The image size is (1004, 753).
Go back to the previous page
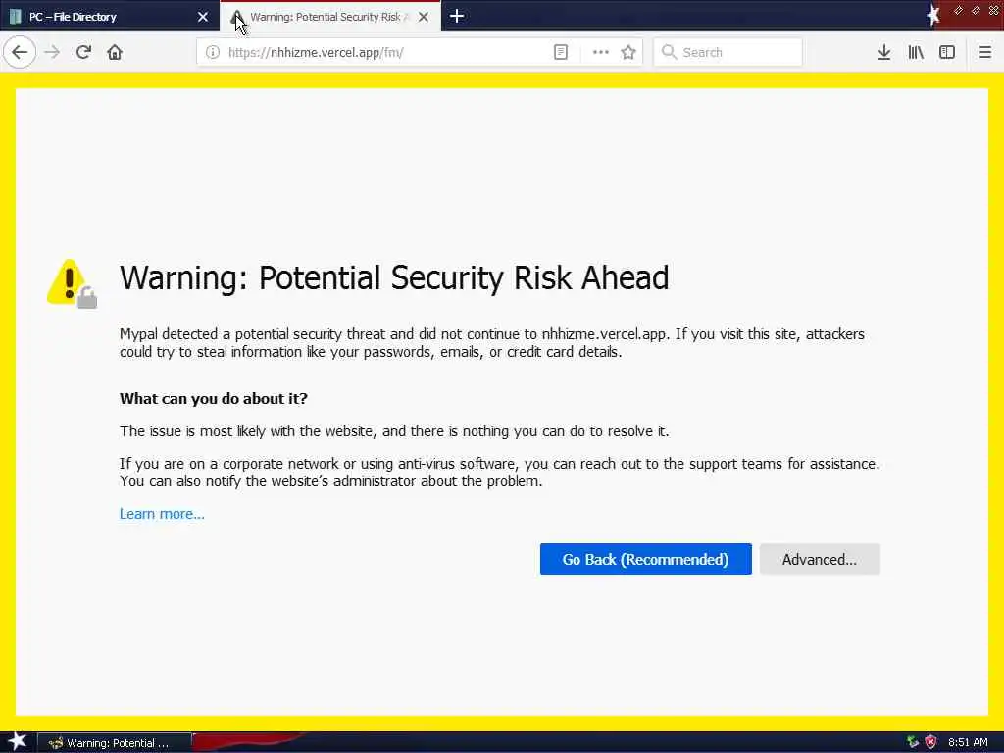tap(20, 52)
